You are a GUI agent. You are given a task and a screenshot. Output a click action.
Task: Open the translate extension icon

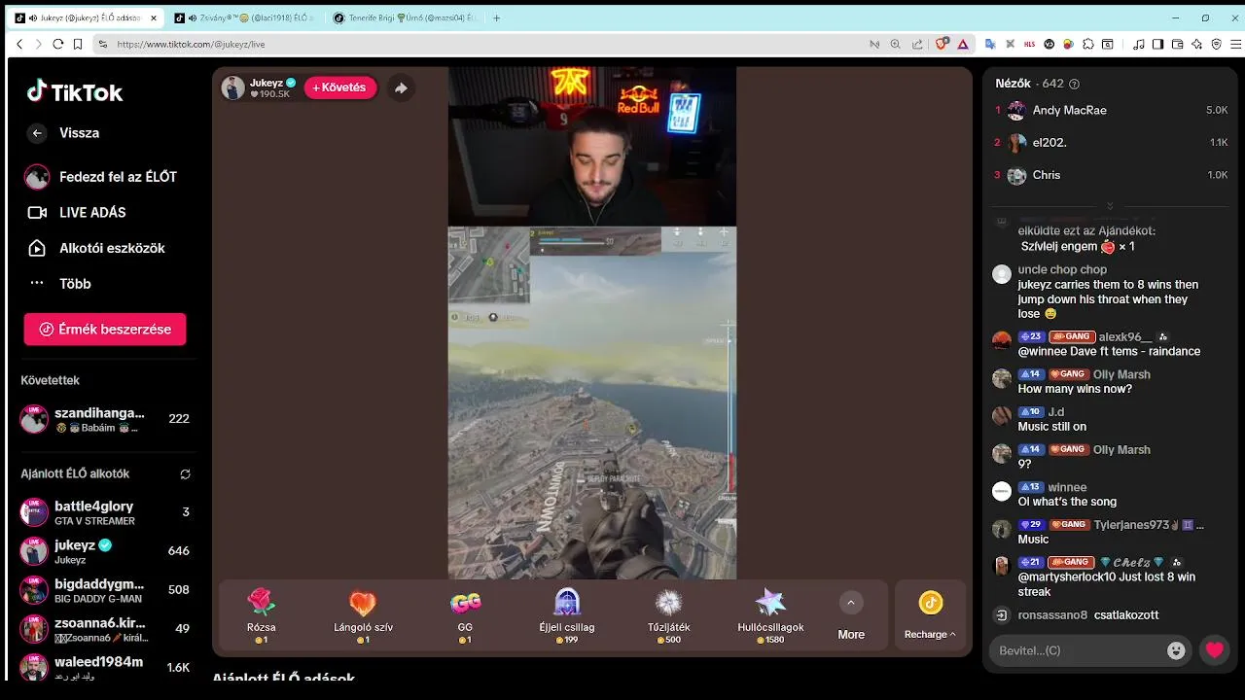pyautogui.click(x=990, y=44)
